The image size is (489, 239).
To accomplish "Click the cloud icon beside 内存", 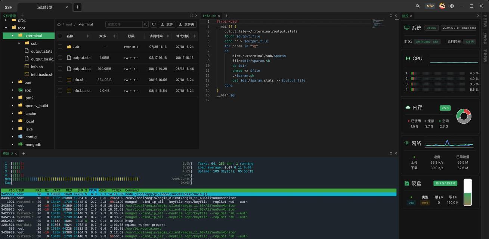I will point(408,107).
